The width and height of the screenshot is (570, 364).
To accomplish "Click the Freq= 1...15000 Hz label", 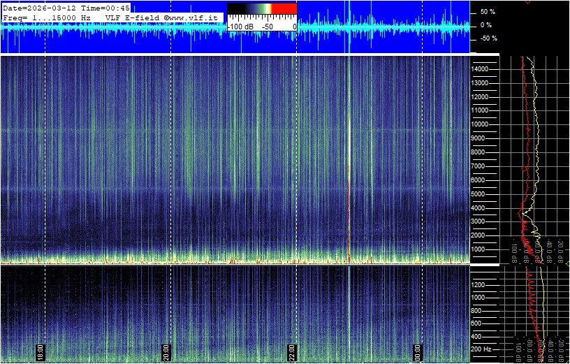I will (x=47, y=17).
